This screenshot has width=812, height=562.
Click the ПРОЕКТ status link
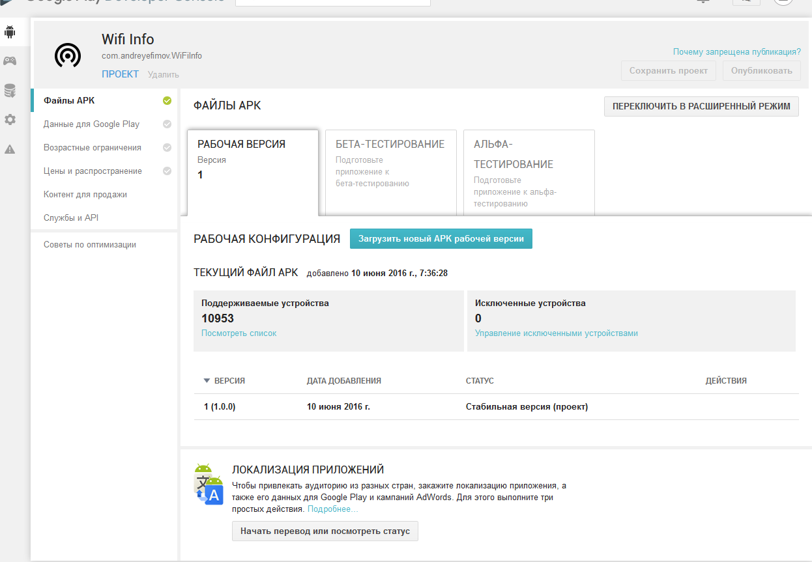point(120,74)
